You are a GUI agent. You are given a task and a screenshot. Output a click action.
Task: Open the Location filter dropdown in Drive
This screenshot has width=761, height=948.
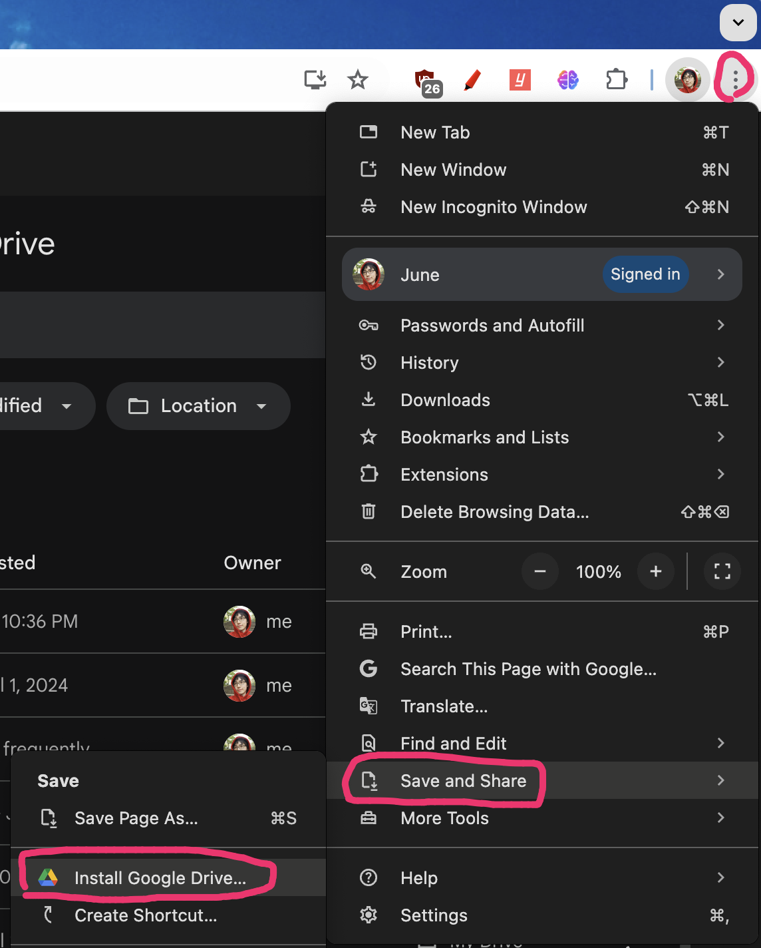[x=198, y=406]
